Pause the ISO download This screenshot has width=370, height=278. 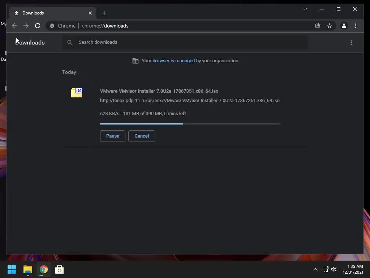113,136
